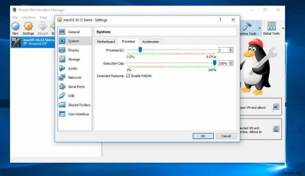The height and width of the screenshot is (176, 305).
Task: Open the Help menu
Action: [43, 17]
